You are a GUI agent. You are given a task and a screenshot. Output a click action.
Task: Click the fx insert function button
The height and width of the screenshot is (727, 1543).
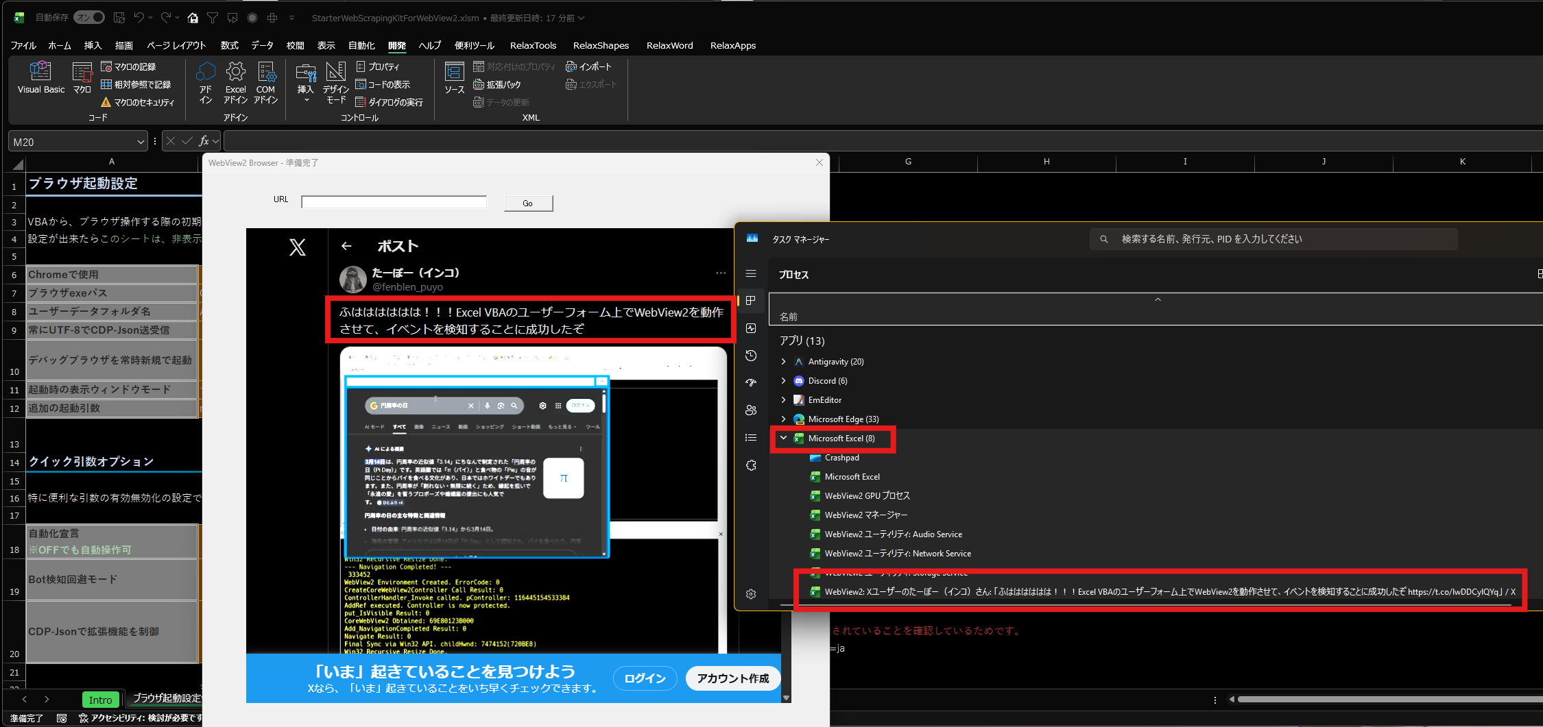click(x=204, y=141)
